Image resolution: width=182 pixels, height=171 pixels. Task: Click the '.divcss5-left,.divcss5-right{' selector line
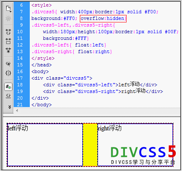(x=73, y=25)
